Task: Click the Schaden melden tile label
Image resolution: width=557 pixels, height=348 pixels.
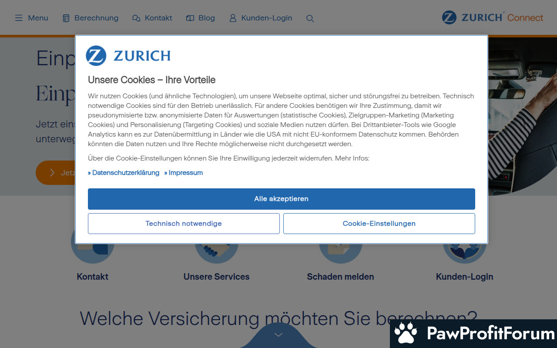Action: coord(340,277)
